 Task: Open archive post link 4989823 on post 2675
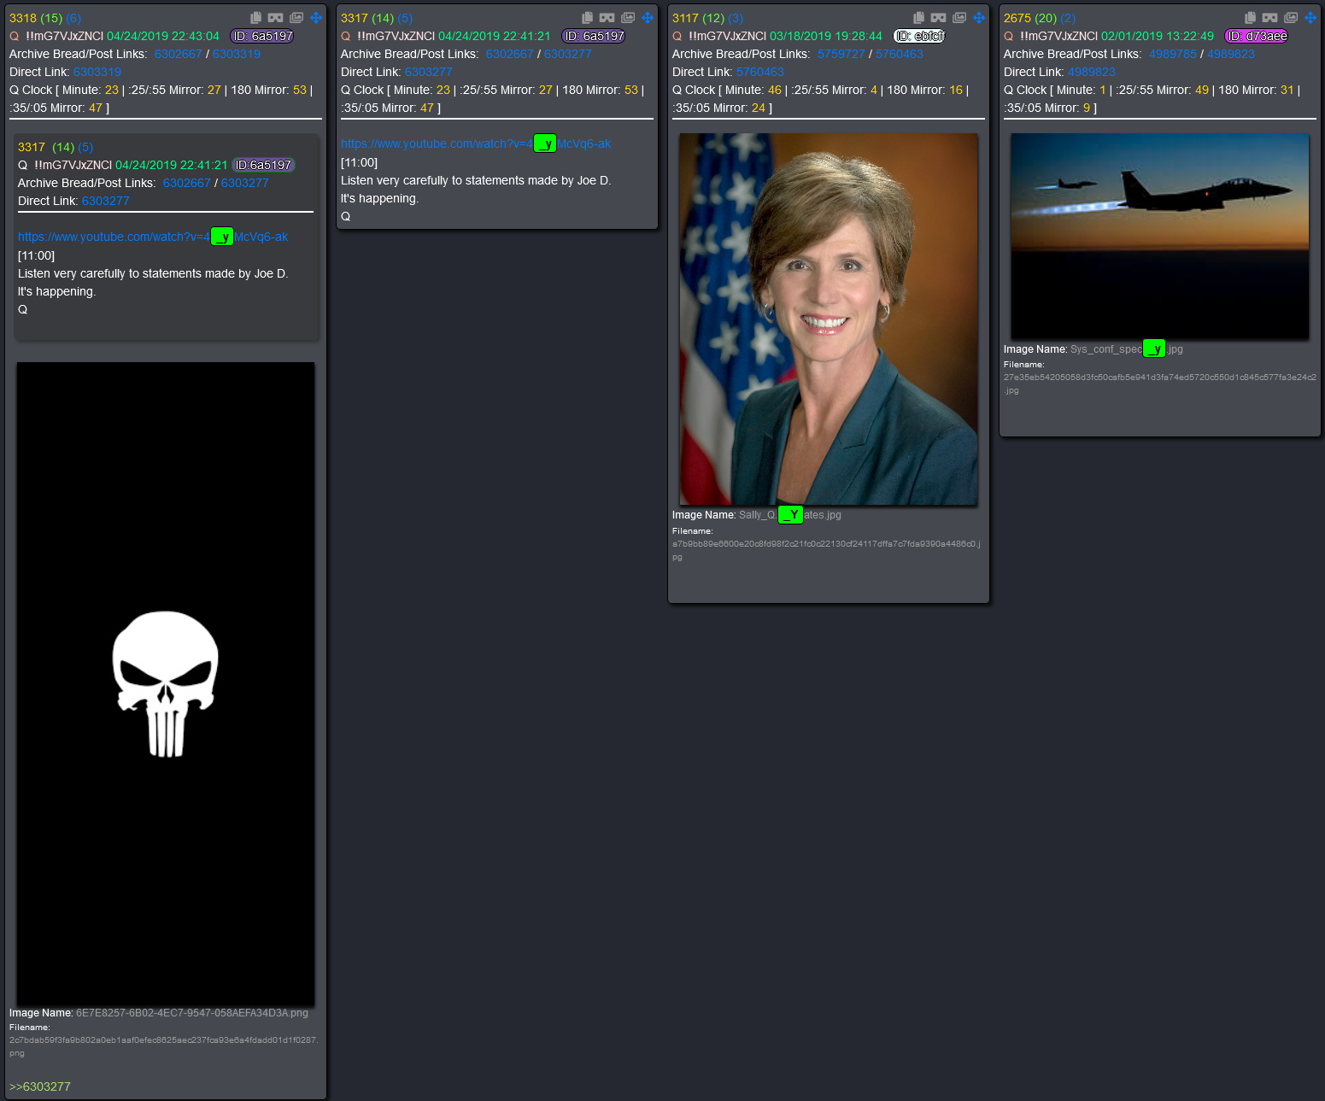pos(1231,54)
